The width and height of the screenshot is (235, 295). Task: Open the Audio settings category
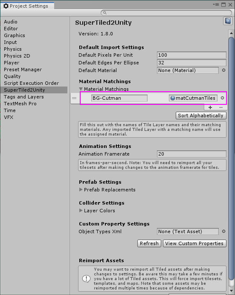point(11,22)
